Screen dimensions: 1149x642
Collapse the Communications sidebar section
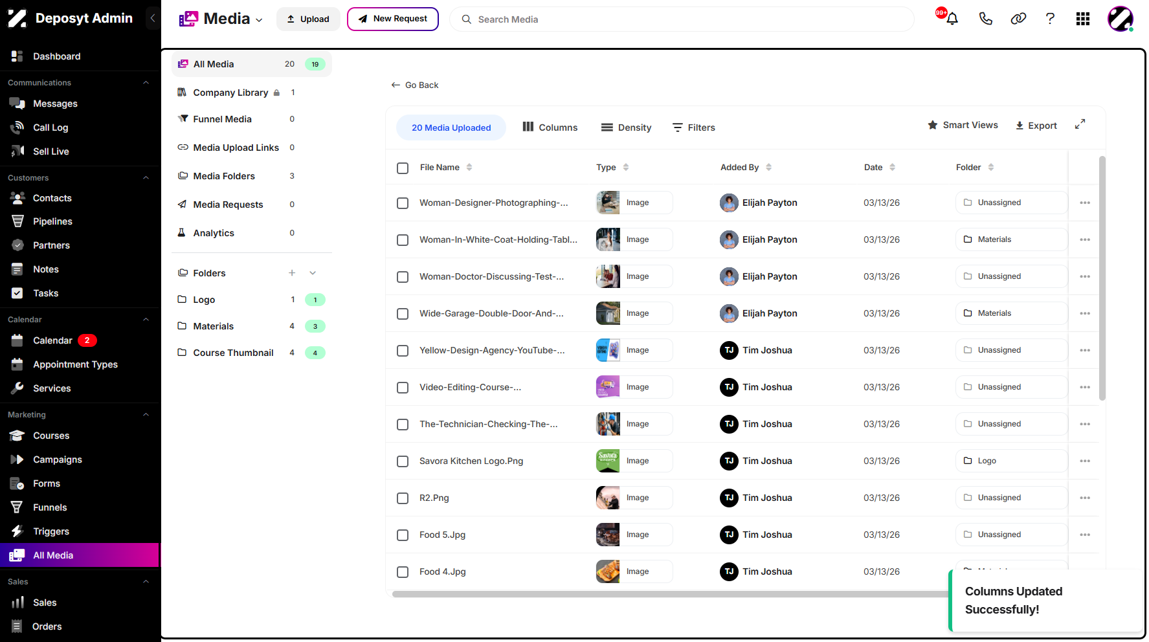146,83
